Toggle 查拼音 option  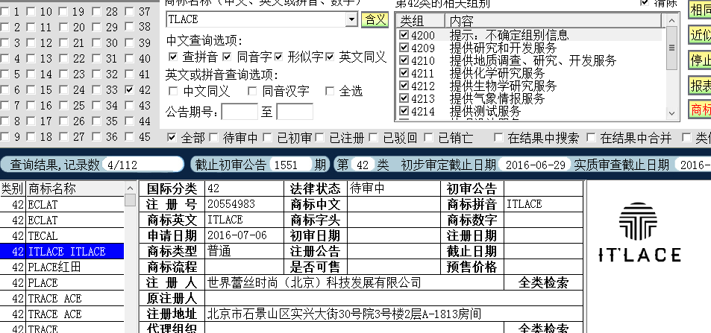173,57
